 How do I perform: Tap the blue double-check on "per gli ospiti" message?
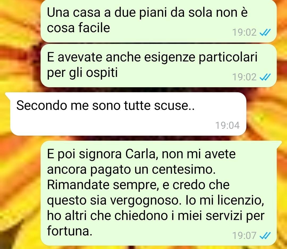pos(265,77)
